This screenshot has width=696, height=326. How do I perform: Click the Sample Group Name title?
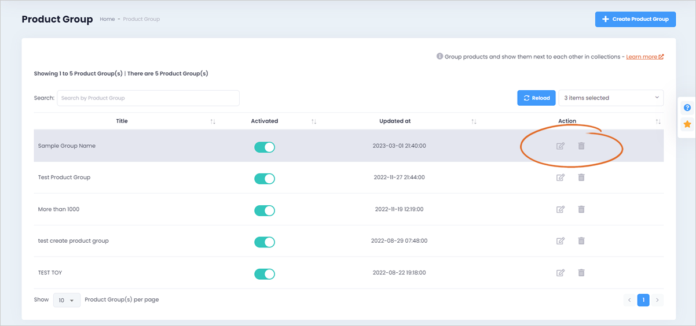coord(67,146)
